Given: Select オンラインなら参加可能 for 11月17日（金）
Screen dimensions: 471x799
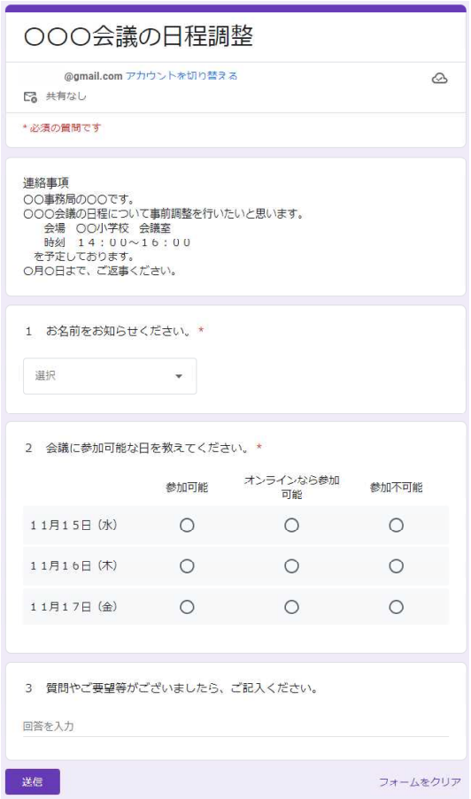Looking at the screenshot, I should coord(291,607).
